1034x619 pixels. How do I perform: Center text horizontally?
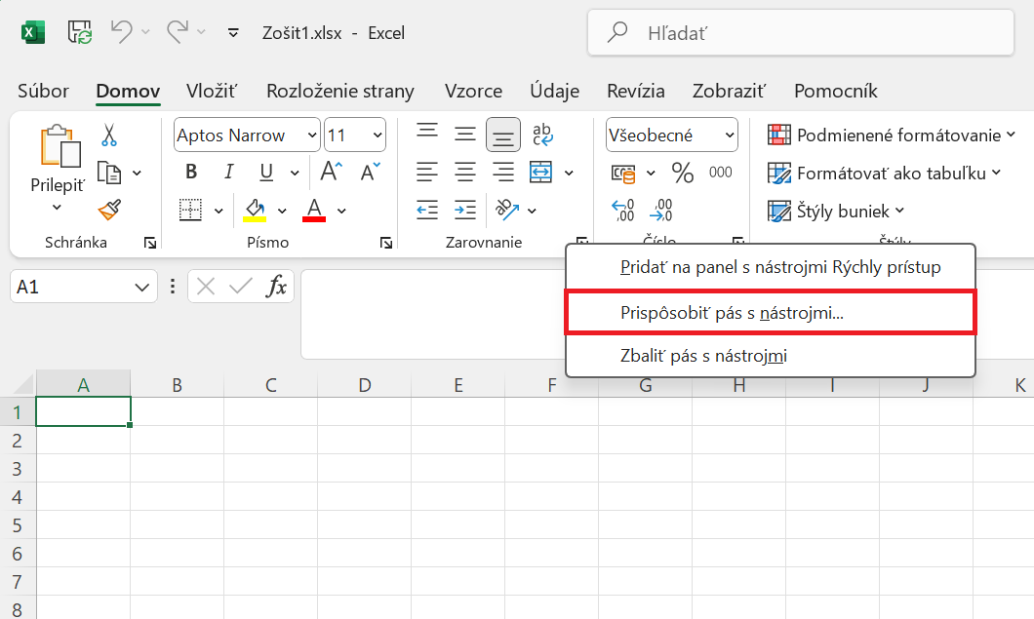[465, 173]
